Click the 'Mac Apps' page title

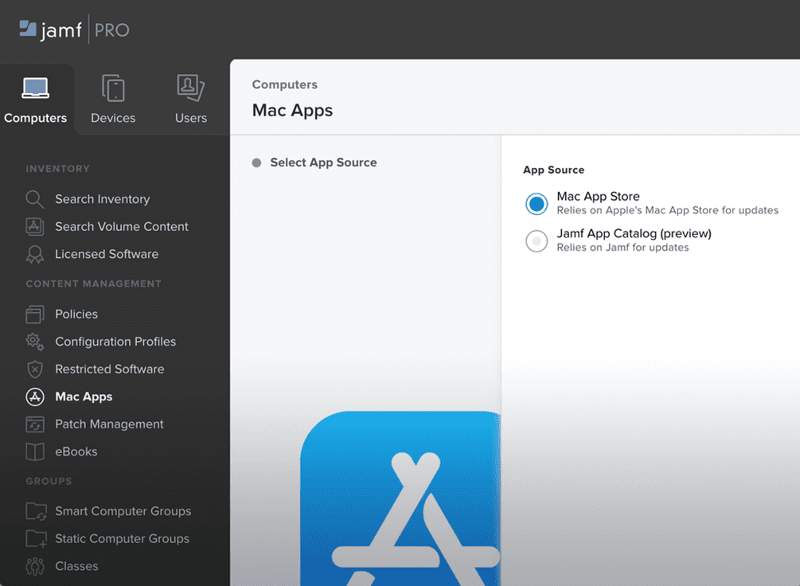pos(292,111)
